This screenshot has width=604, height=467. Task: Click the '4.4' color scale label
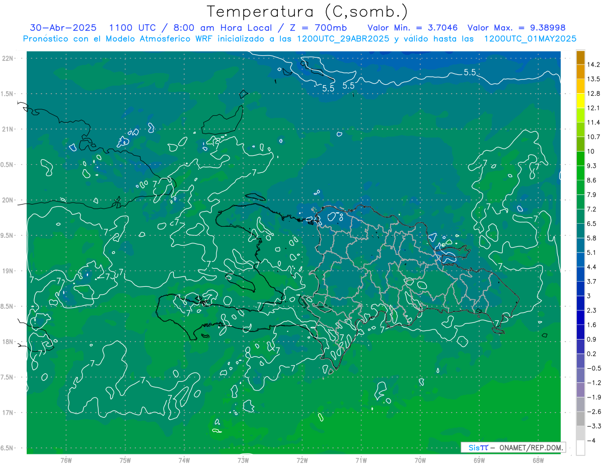coord(592,267)
